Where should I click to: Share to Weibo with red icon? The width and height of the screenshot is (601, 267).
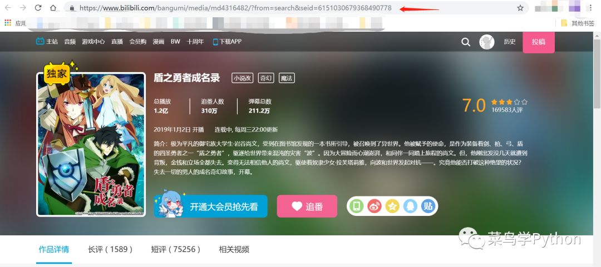375,206
